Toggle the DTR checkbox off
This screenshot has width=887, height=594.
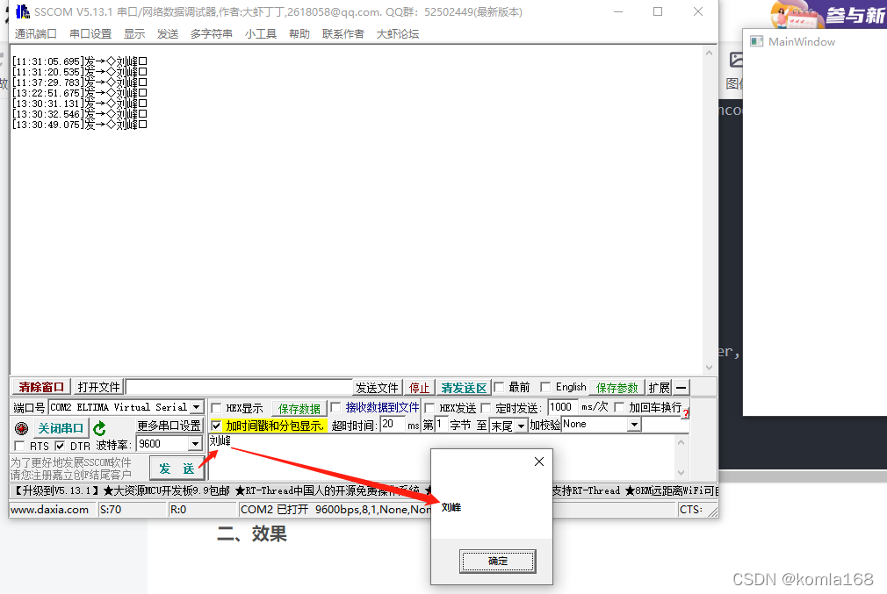click(x=59, y=445)
